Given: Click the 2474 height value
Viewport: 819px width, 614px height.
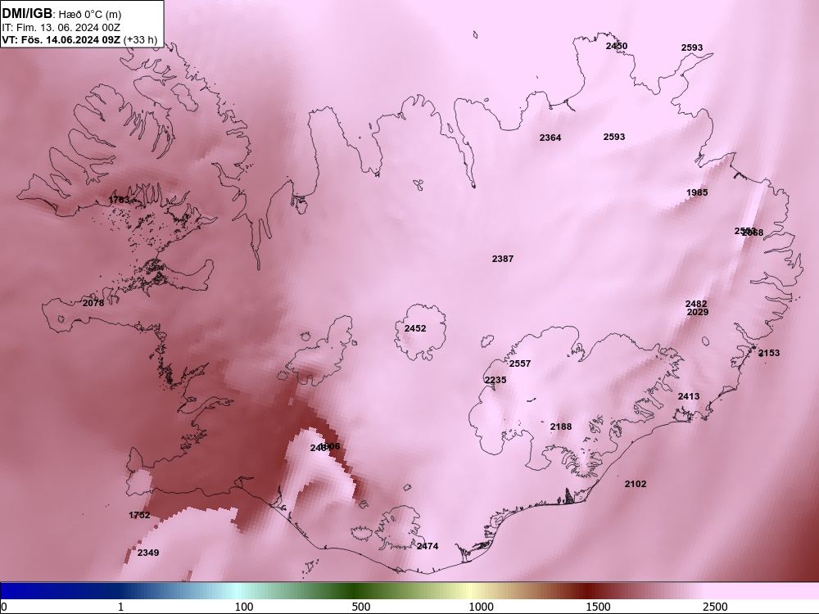Looking at the screenshot, I should point(428,546).
